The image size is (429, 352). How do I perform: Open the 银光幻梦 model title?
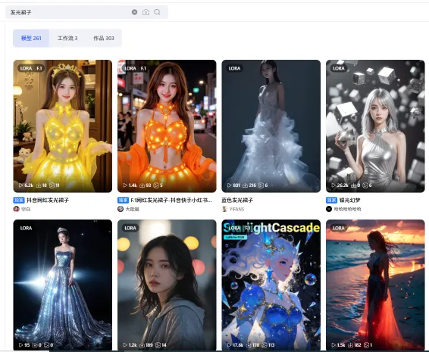[x=349, y=201]
